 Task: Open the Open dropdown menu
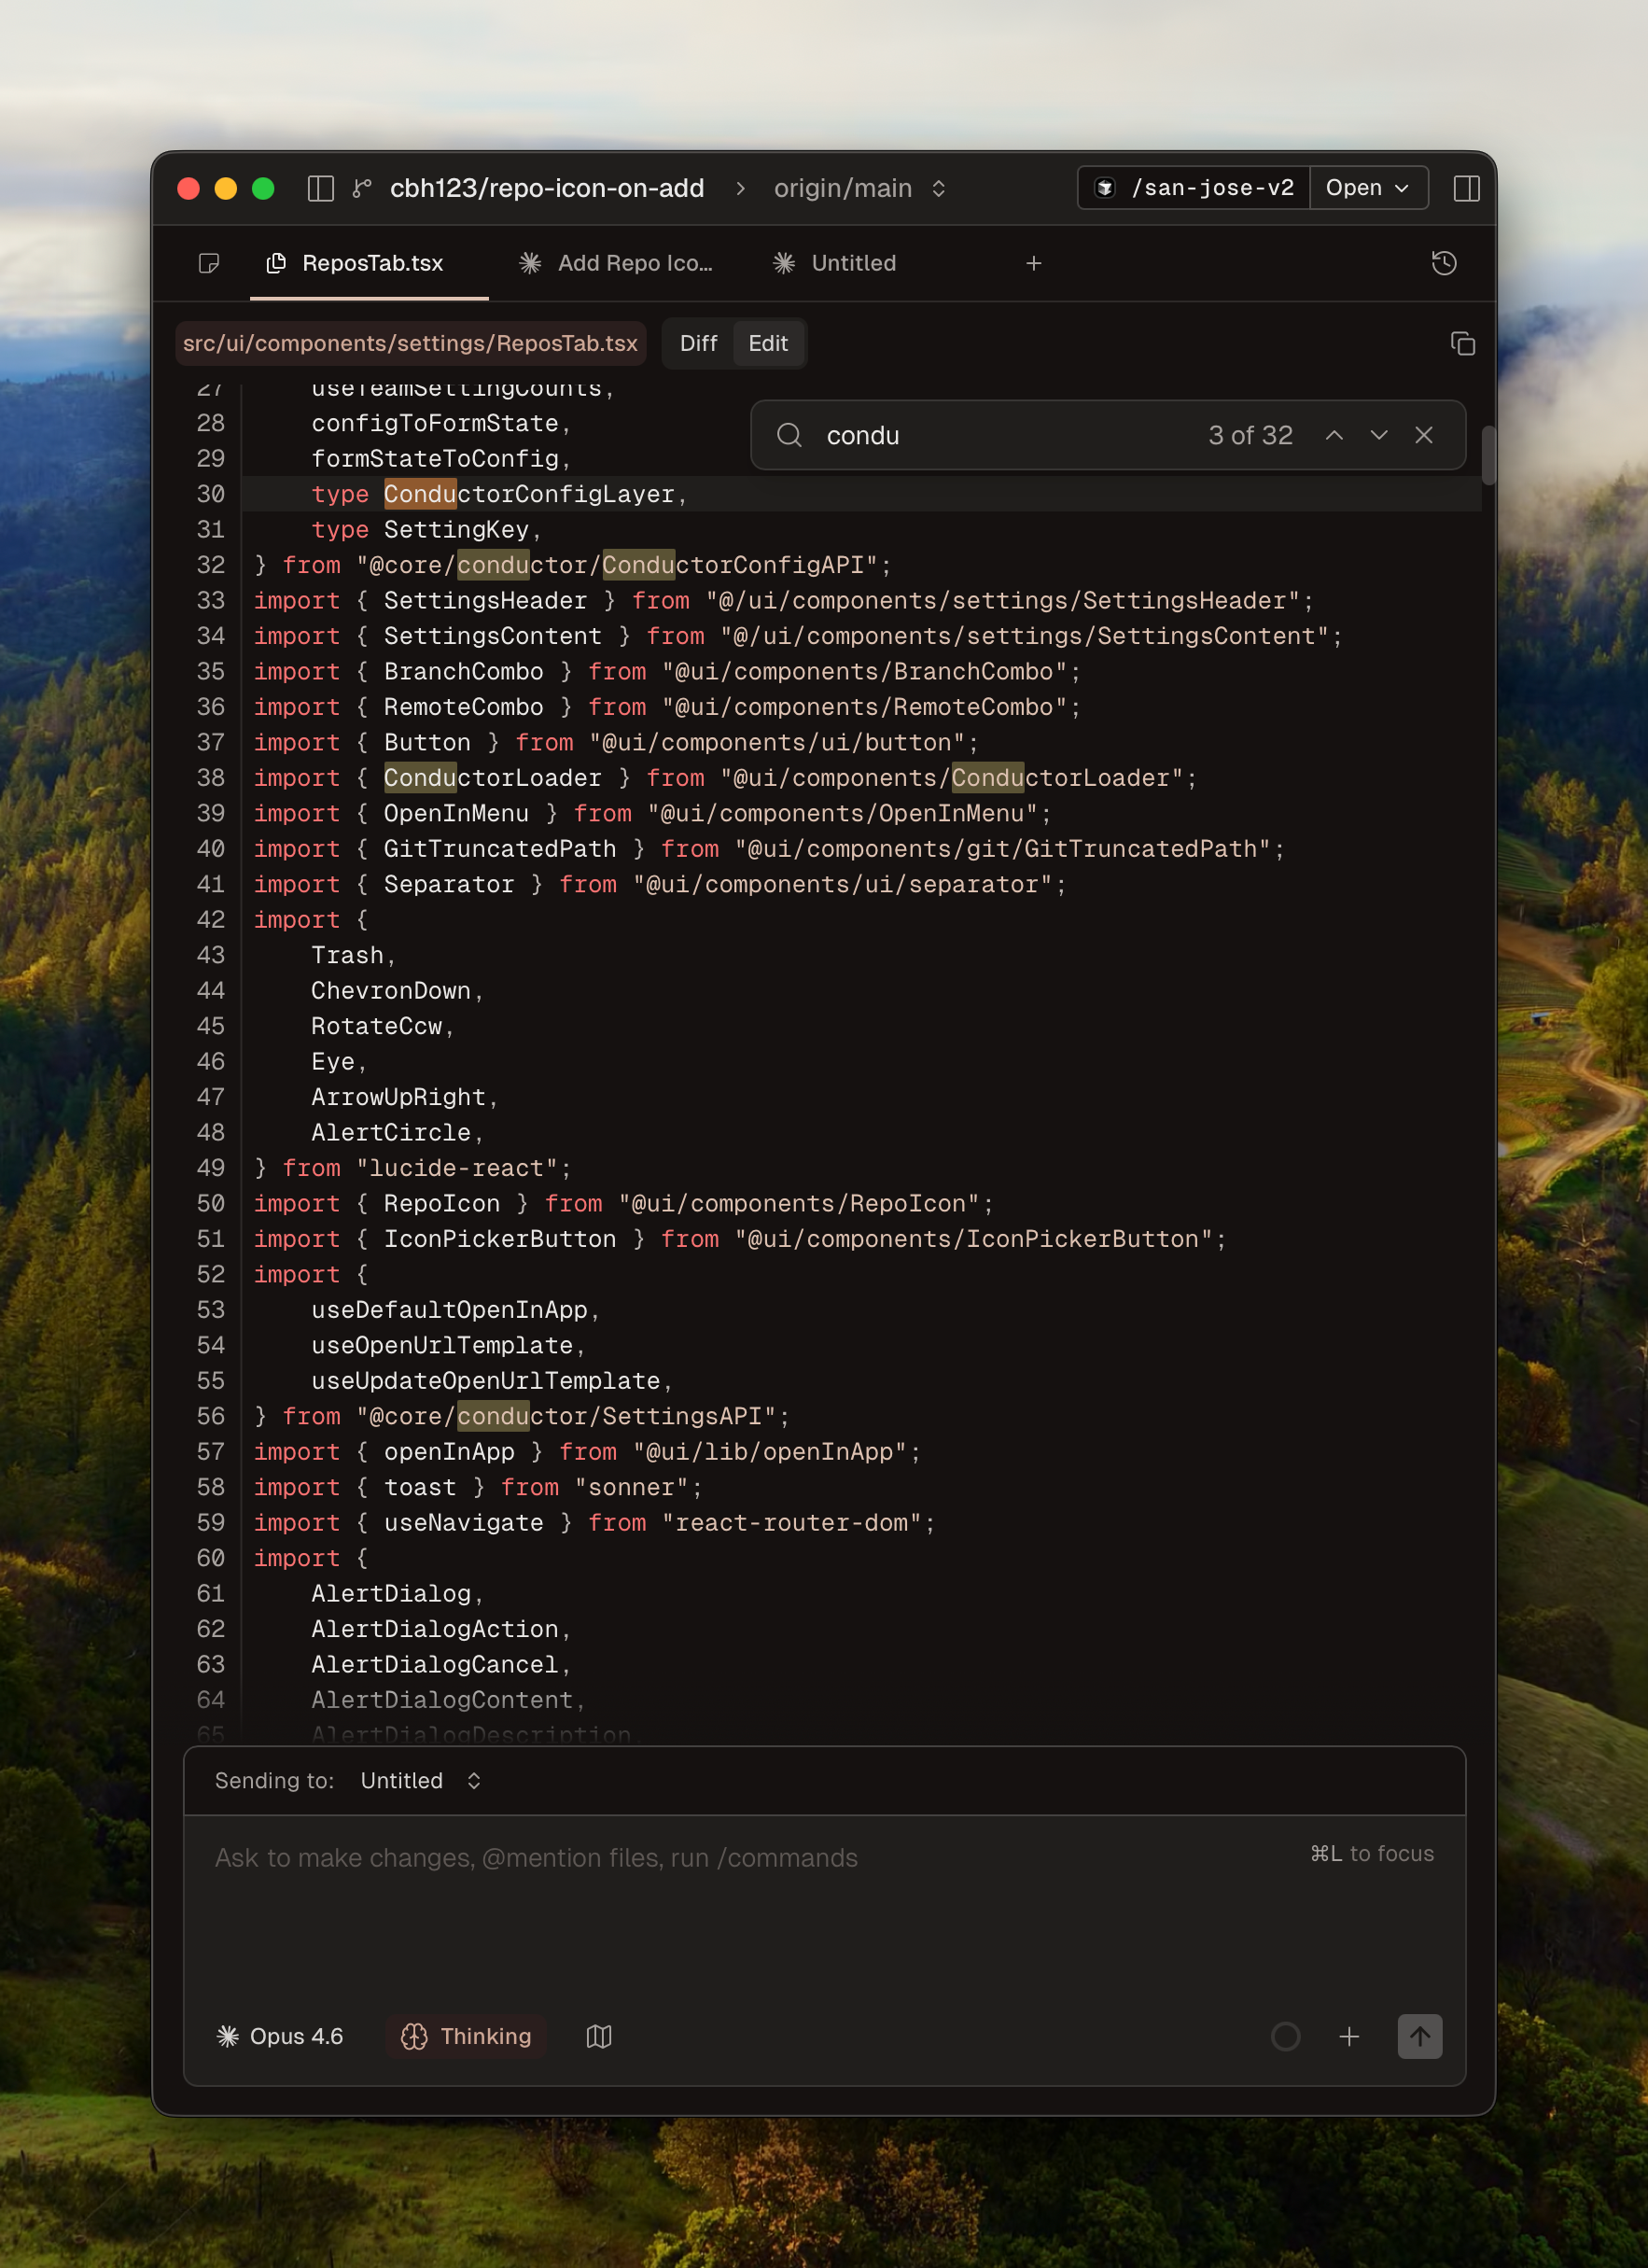pyautogui.click(x=1367, y=188)
